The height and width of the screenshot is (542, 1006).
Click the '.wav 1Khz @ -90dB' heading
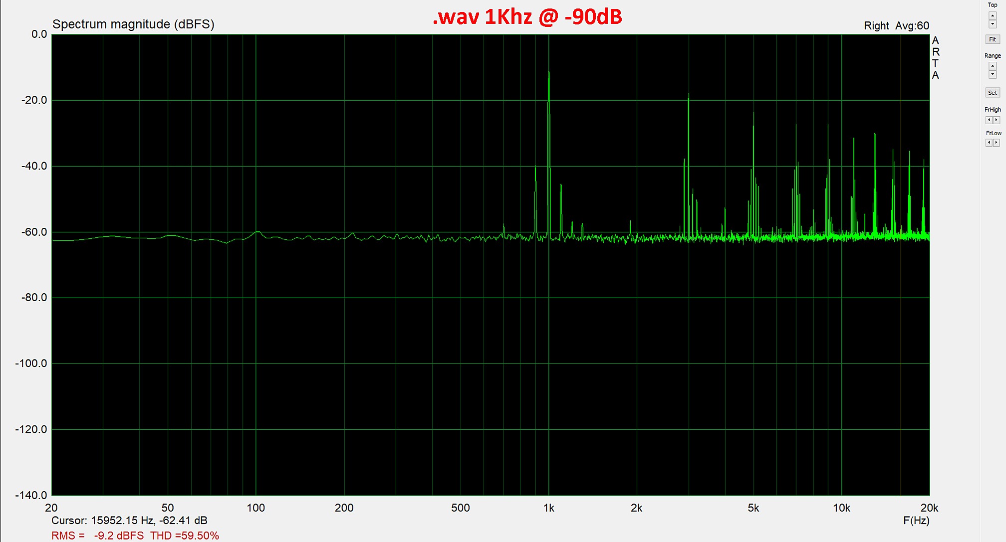[527, 17]
